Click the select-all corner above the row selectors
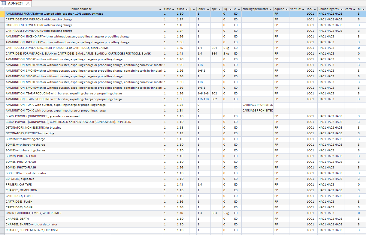366x235 pixels. [2, 9]
